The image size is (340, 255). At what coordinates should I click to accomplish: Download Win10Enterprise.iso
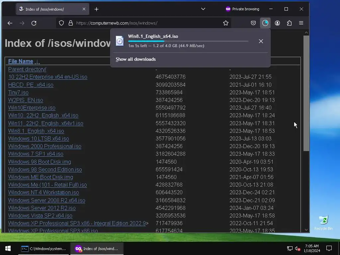[x=32, y=108]
